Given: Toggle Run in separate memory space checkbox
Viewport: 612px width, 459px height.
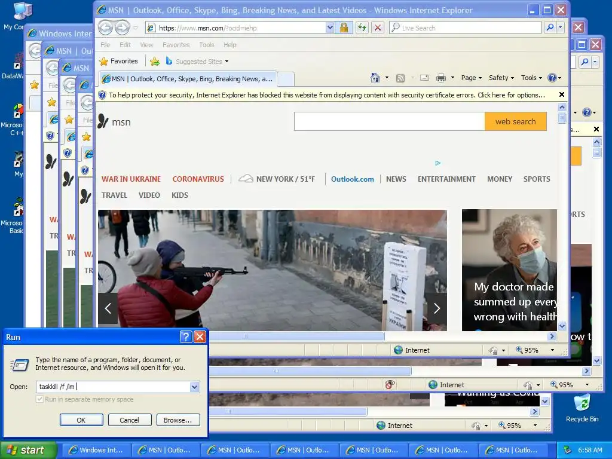Looking at the screenshot, I should tap(39, 399).
